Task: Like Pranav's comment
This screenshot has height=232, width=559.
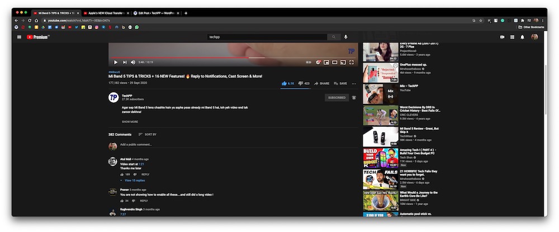Action: pos(122,201)
